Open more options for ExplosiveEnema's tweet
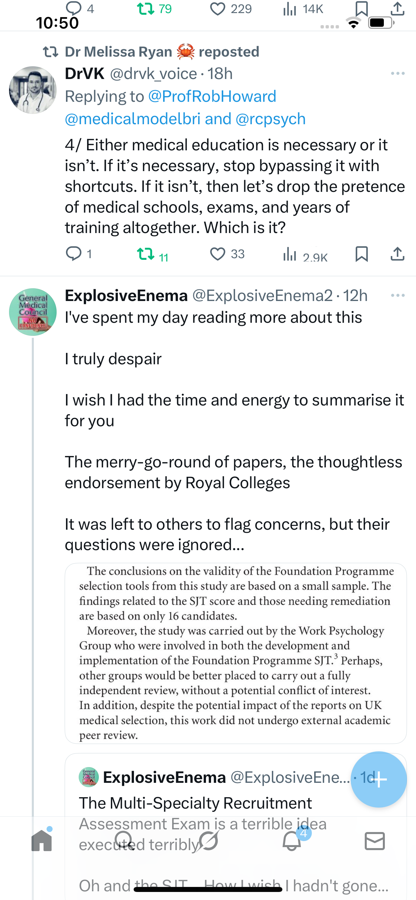Viewport: 416px width, 900px height. tap(398, 296)
